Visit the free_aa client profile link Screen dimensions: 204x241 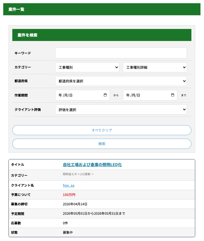[69, 185]
